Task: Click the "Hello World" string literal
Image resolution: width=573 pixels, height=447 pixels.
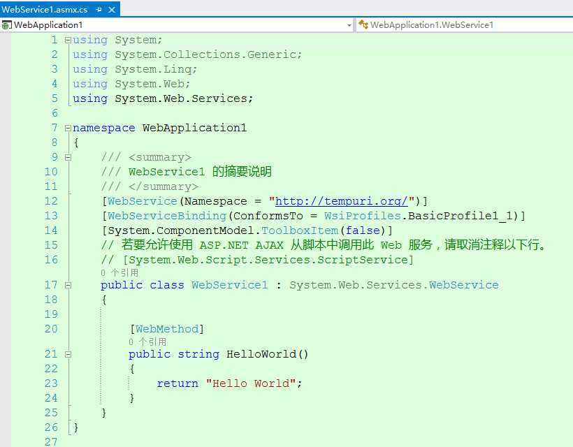Action: (251, 383)
